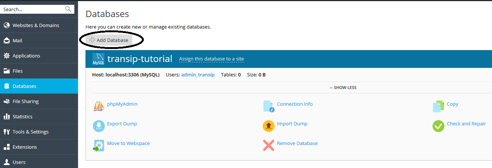The image size is (492, 168).
Task: Open Tools & Settings menu item
Action: tap(39, 132)
